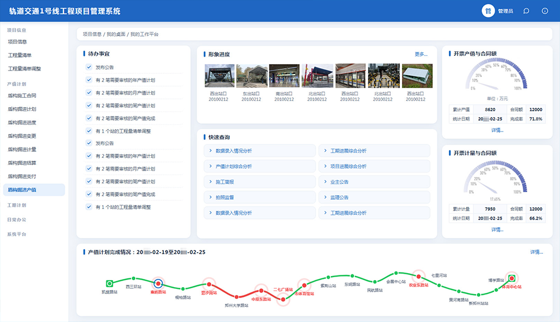This screenshot has width=560, height=322.
Task: Click 更多... in the 形象进度 panel
Action: pos(421,54)
